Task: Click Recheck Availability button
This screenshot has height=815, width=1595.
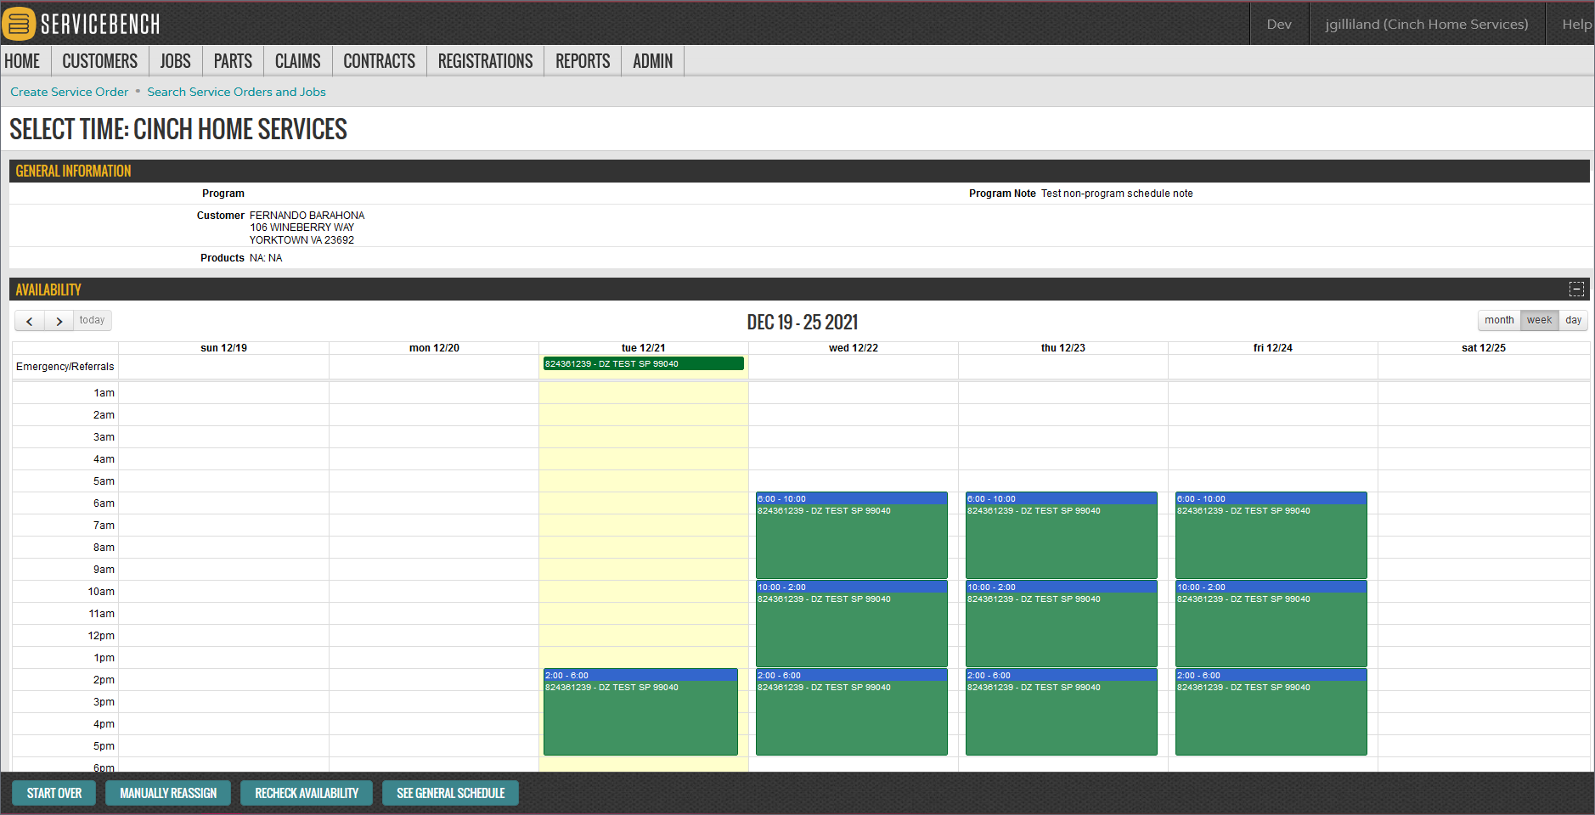Action: (307, 793)
